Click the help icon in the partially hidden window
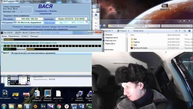 coord(96,15)
